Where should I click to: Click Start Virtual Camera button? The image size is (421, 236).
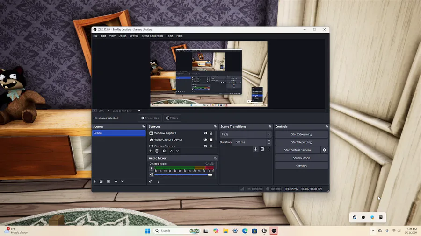298,150
